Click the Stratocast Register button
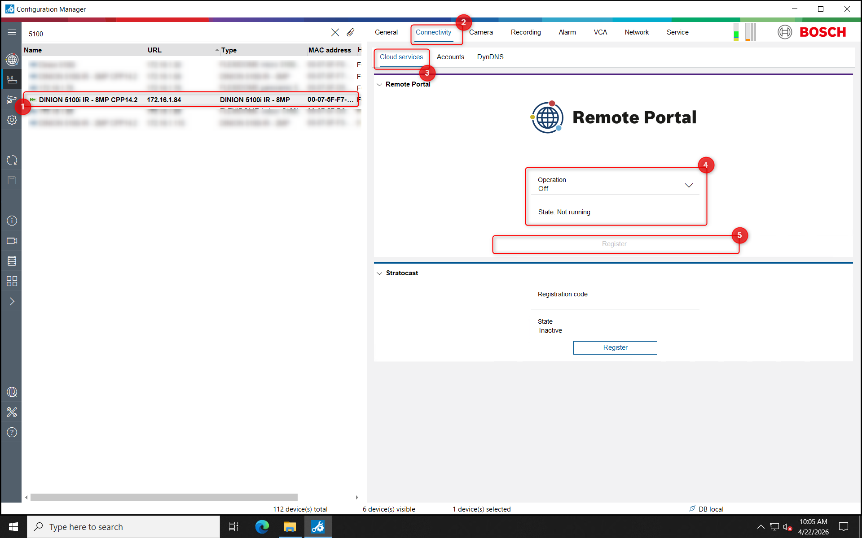The image size is (862, 538). tap(615, 347)
